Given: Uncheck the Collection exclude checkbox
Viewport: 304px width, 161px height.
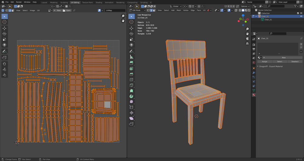Looking at the screenshot, I should 298,13.
